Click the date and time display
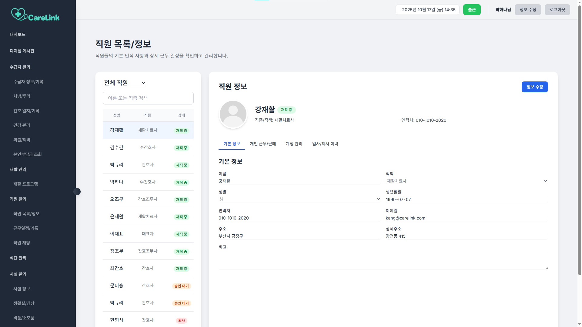Screen dimensions: 582x327 427,10
